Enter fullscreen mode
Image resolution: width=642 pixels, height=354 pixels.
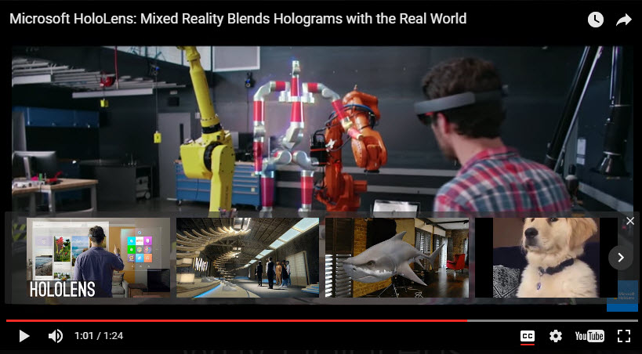click(x=624, y=336)
